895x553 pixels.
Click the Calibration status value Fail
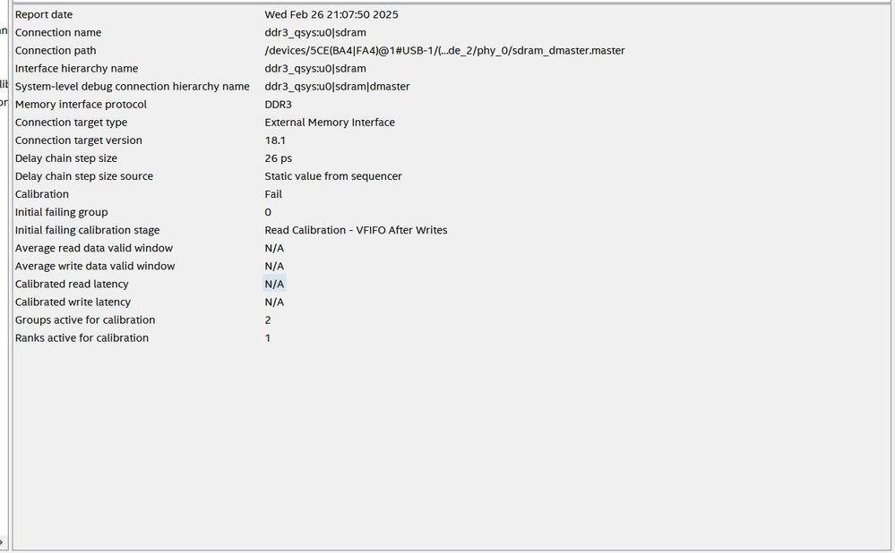pyautogui.click(x=273, y=193)
